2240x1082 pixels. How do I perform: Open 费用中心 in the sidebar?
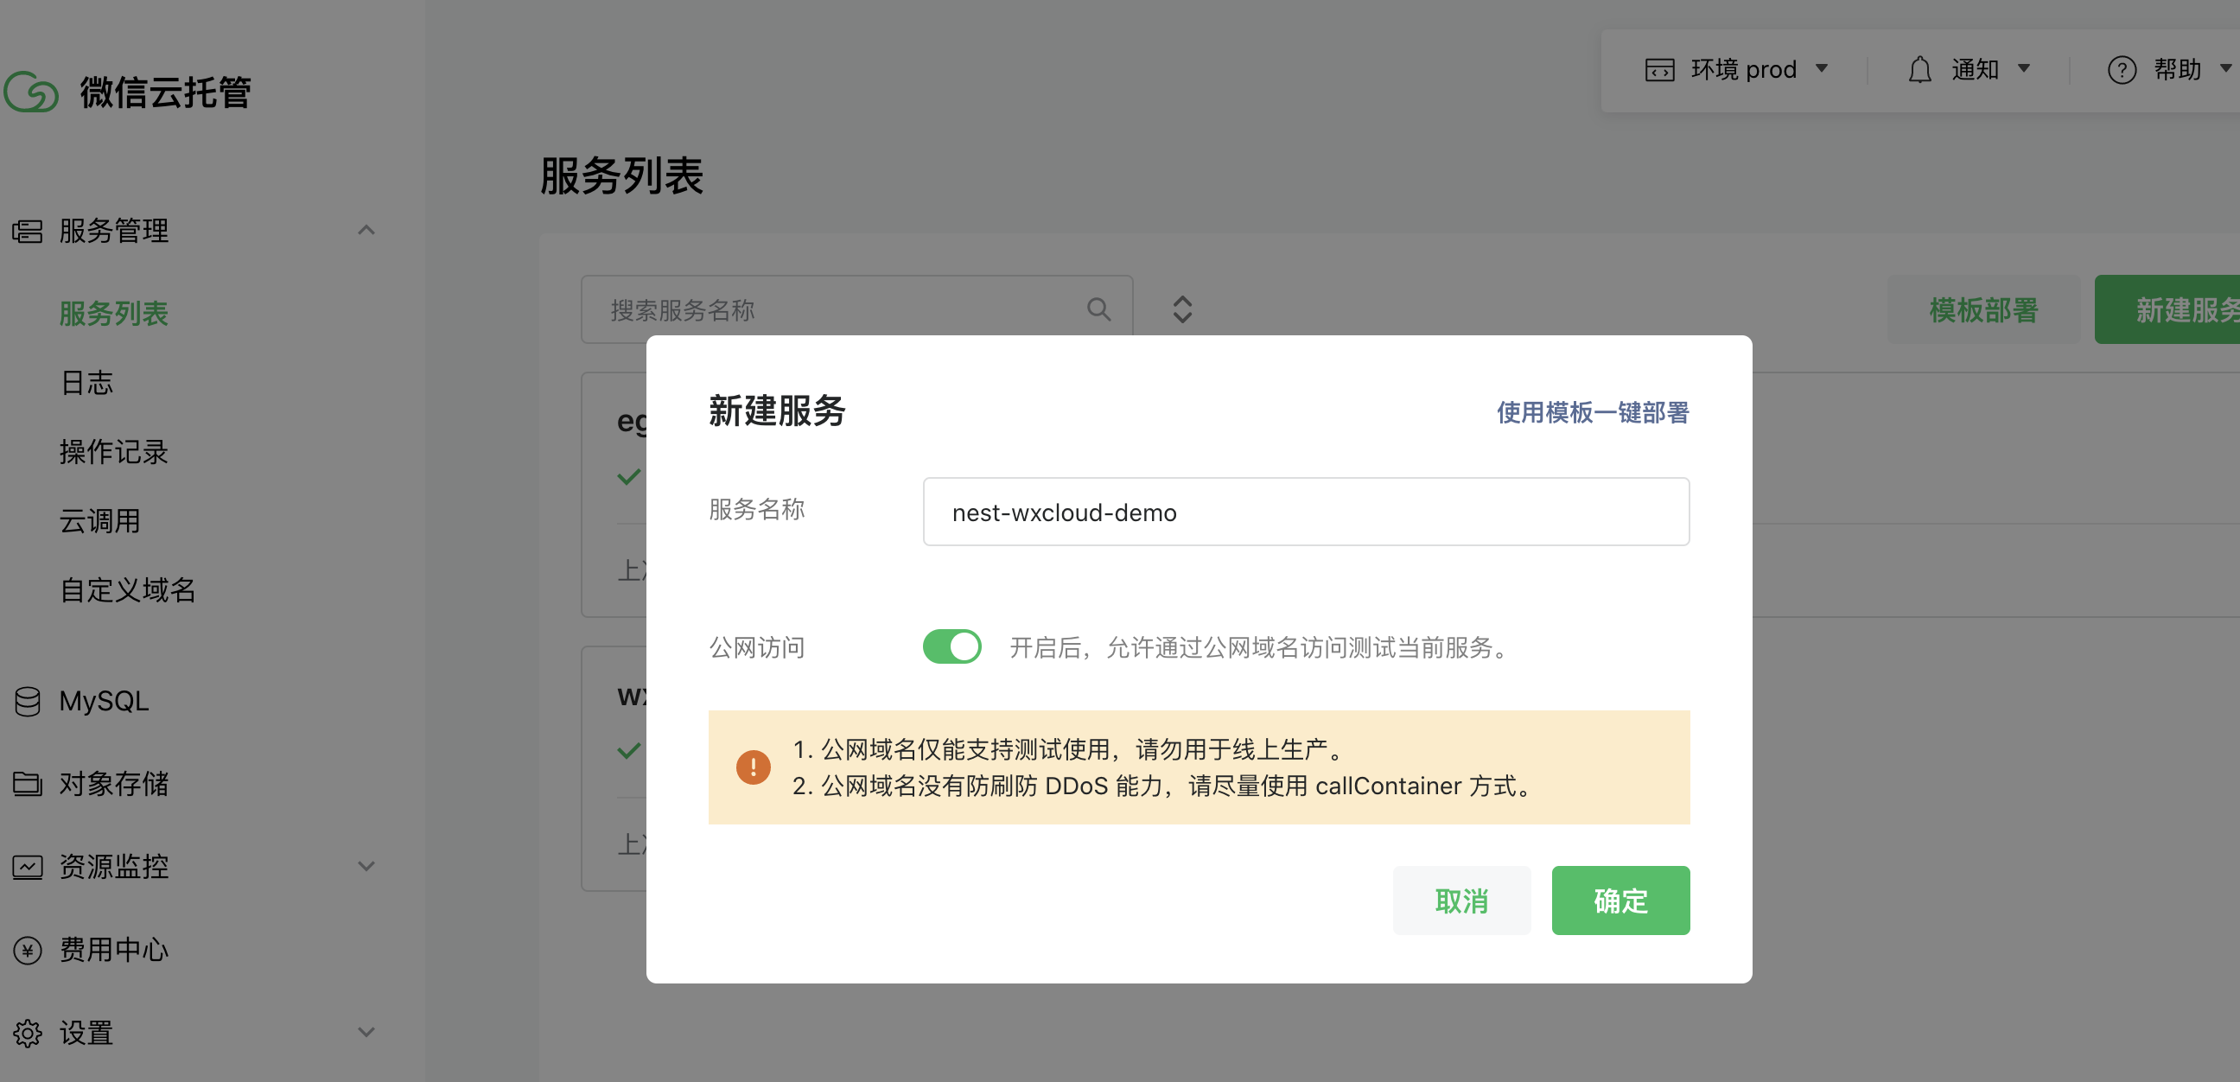click(114, 950)
